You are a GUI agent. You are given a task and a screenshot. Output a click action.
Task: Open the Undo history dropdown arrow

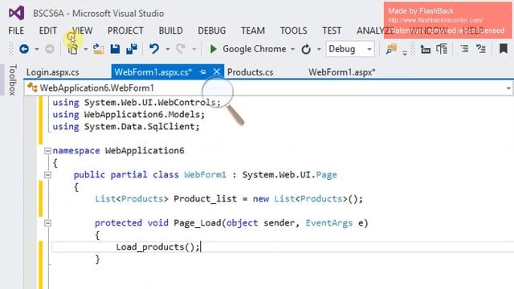[x=168, y=50]
